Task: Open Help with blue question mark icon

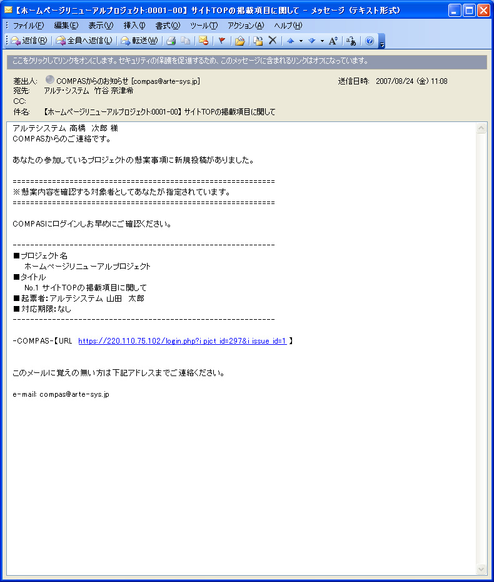Action: point(370,41)
